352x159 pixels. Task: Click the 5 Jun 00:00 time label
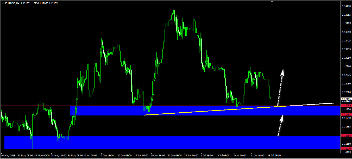coord(91,156)
